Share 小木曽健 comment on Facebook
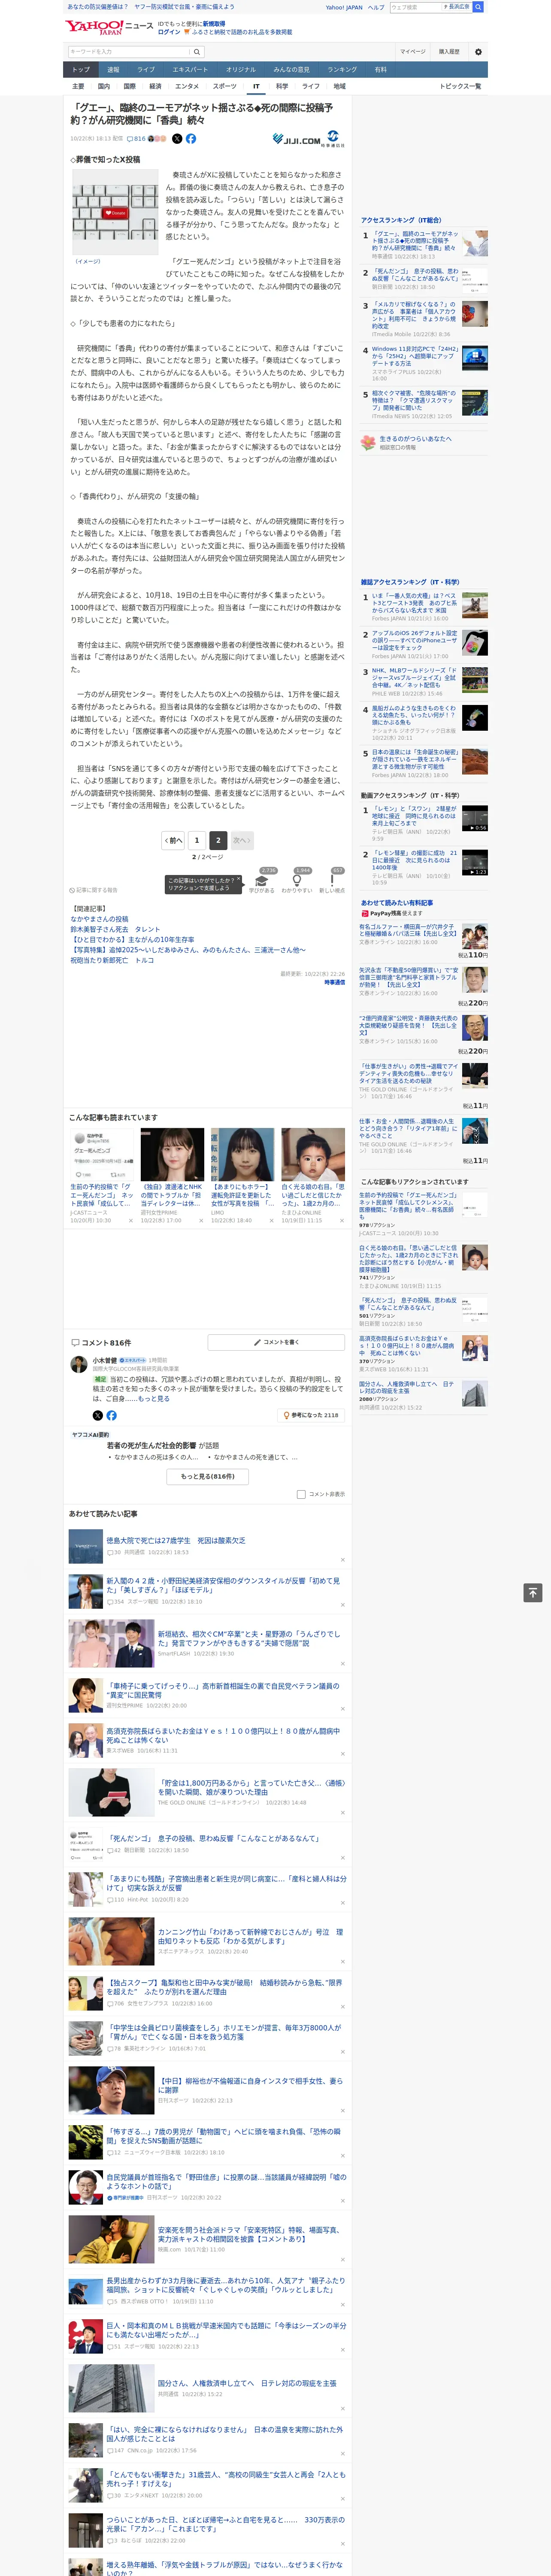Image resolution: width=551 pixels, height=2576 pixels. click(x=111, y=1415)
